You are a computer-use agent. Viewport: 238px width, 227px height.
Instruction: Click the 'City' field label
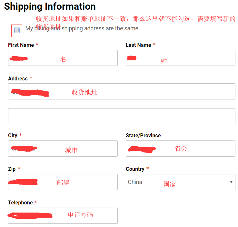(13, 136)
